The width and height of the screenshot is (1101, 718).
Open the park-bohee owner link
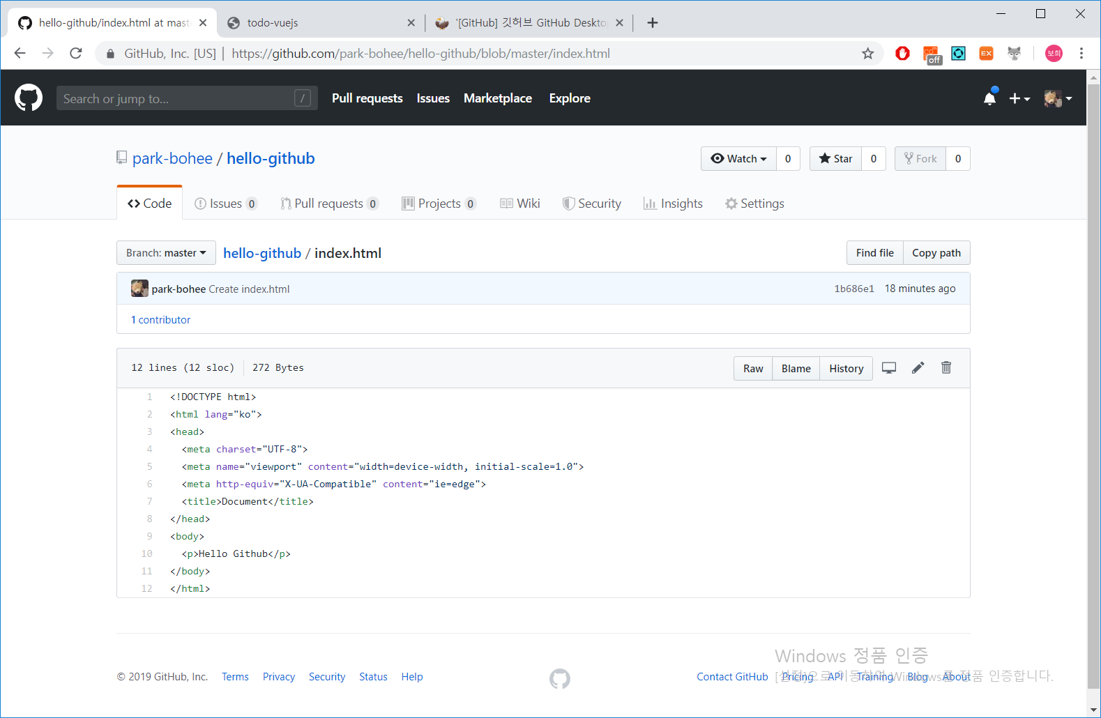coord(172,159)
